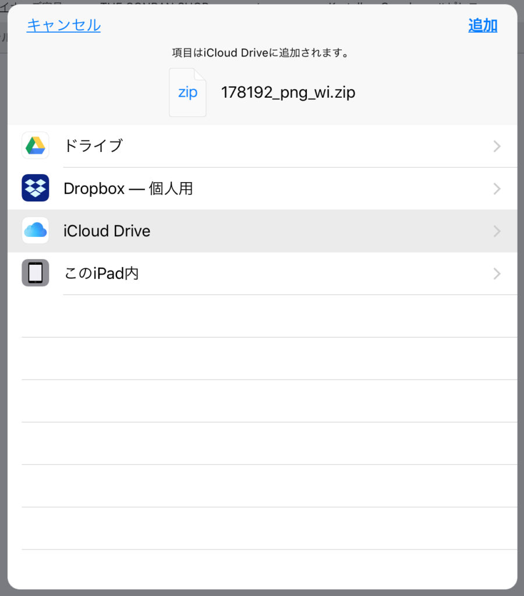The width and height of the screenshot is (524, 596).
Task: Select the このiPad内 label
Action: click(x=101, y=274)
